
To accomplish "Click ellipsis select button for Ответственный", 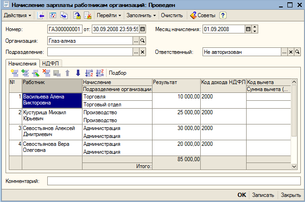I will click(284, 52).
